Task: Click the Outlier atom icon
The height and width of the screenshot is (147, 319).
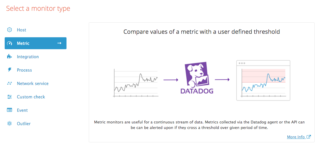Action: pyautogui.click(x=10, y=124)
